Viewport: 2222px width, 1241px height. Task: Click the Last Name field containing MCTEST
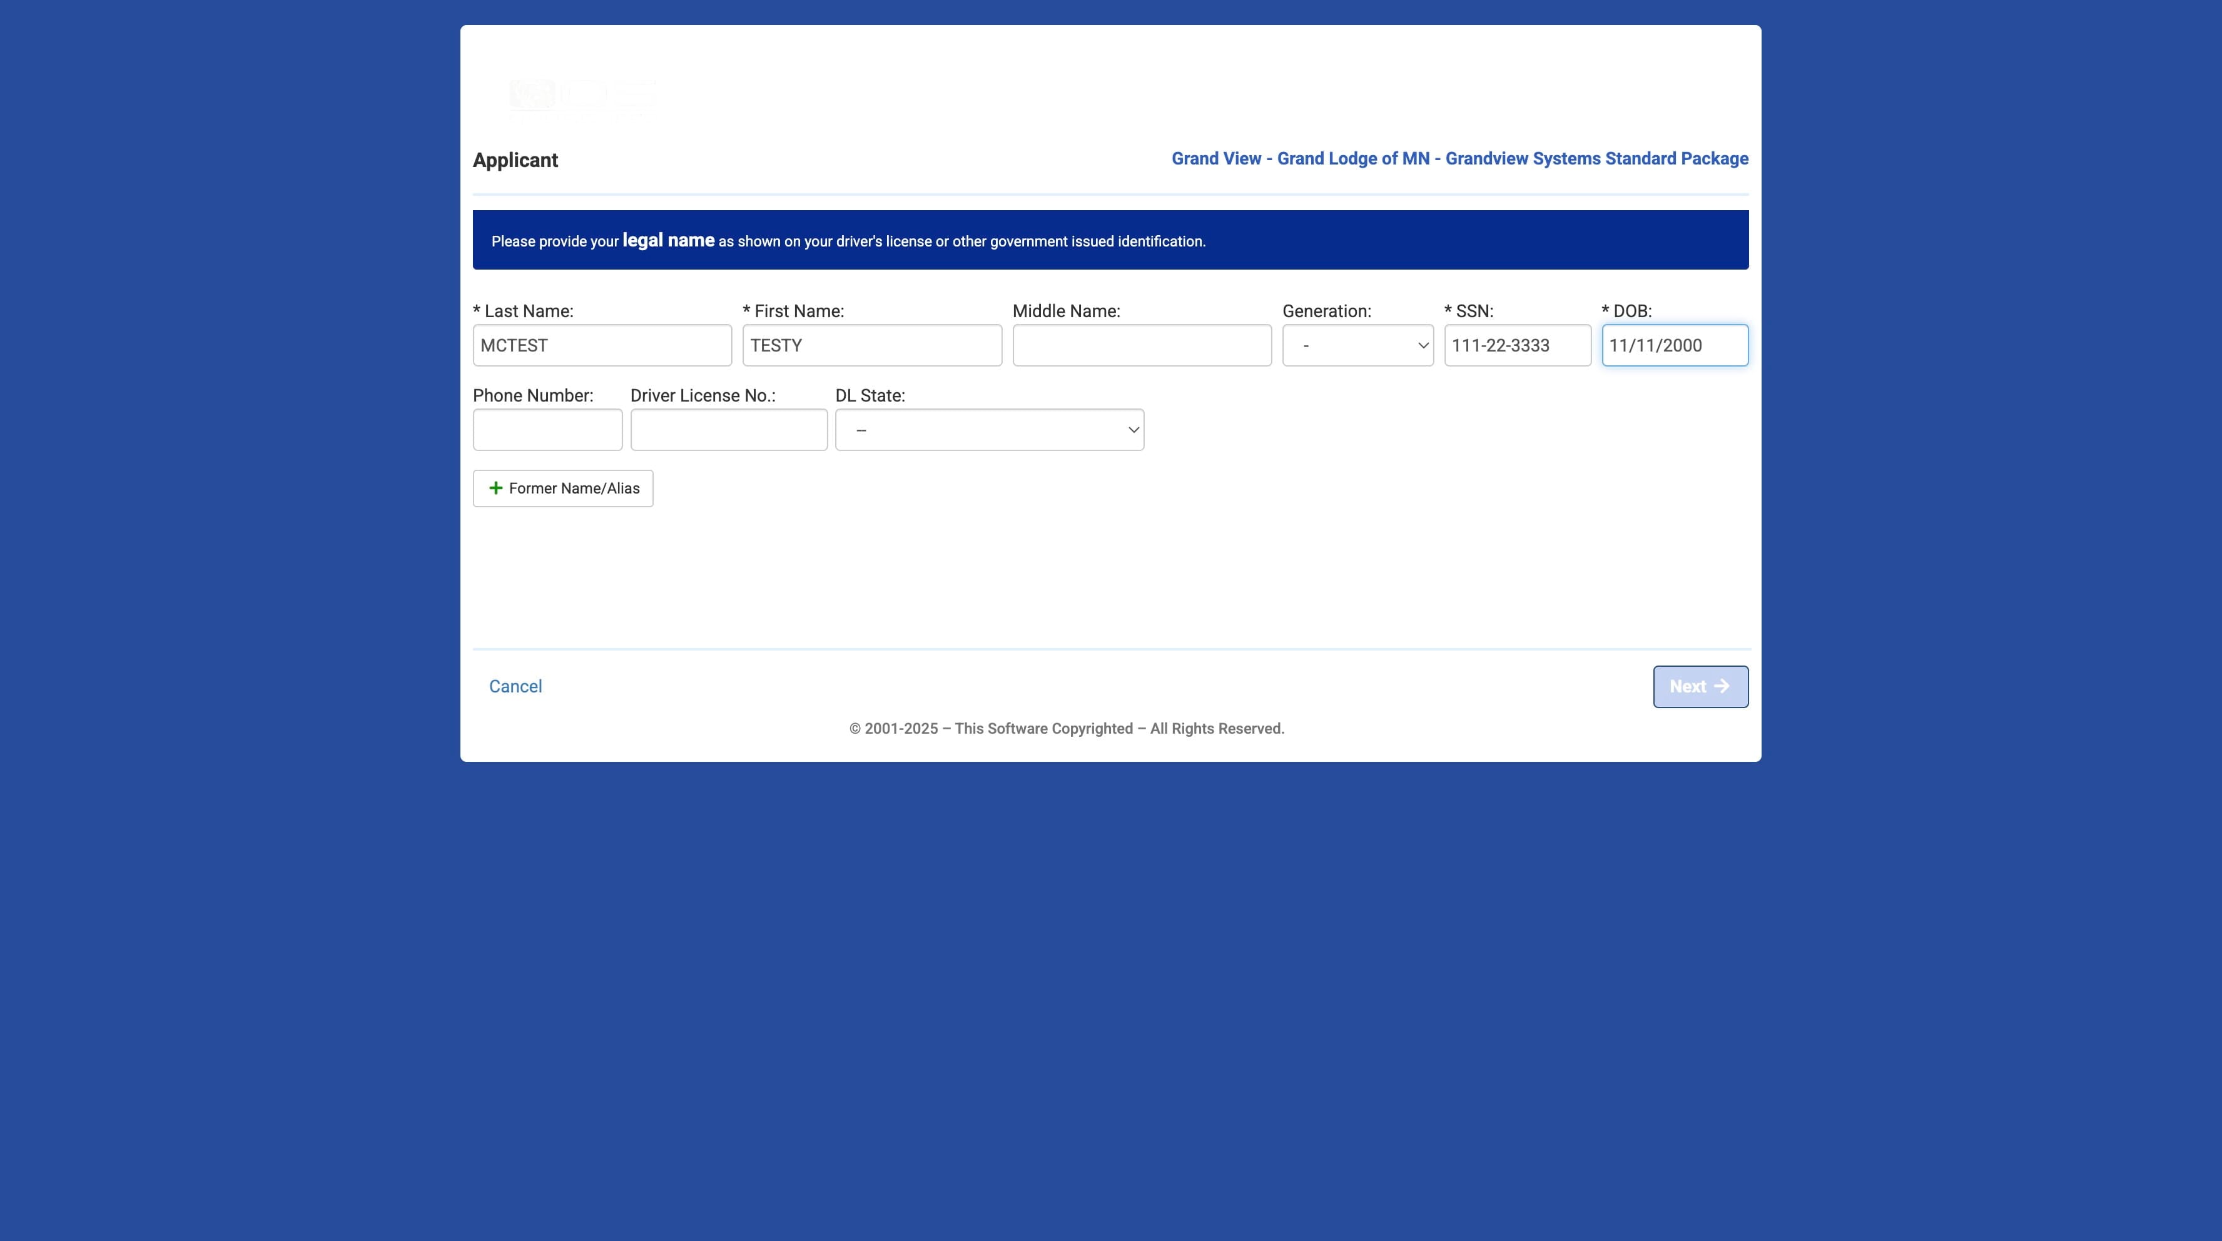pyautogui.click(x=602, y=345)
